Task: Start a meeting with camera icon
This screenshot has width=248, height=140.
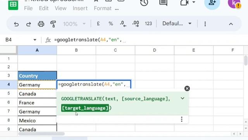Action: [x=184, y=2]
